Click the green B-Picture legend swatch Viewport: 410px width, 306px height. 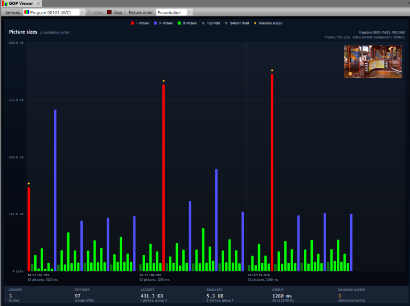pos(179,23)
